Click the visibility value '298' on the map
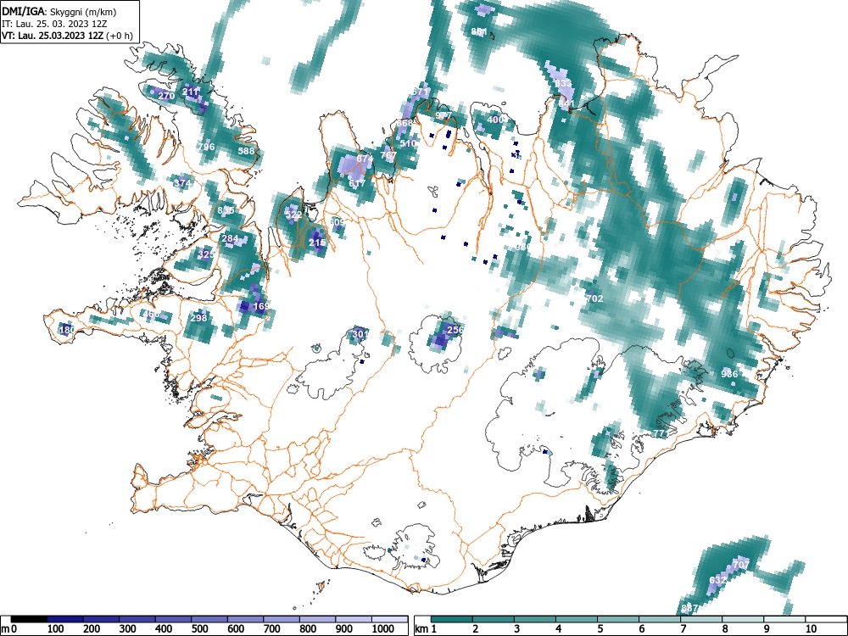Screen dimensions: 848x636 [199, 318]
